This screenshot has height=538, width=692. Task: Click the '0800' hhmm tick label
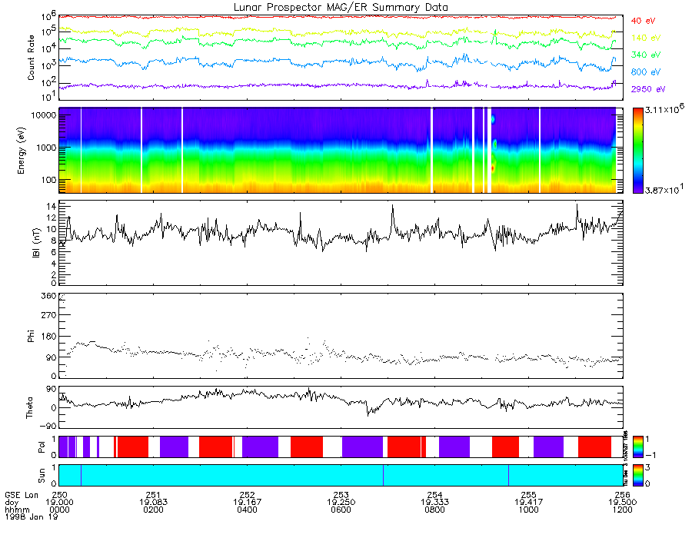click(x=434, y=510)
